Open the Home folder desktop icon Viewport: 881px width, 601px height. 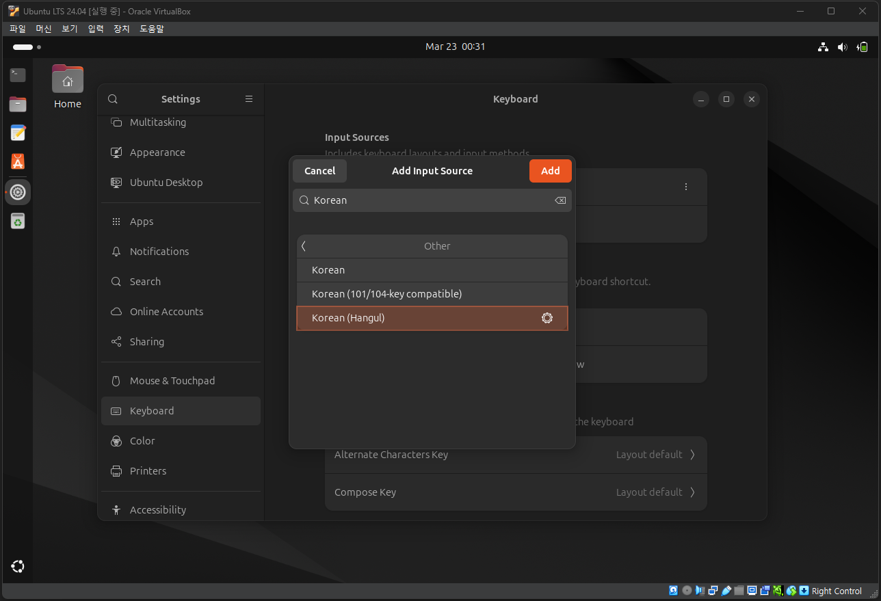click(68, 86)
